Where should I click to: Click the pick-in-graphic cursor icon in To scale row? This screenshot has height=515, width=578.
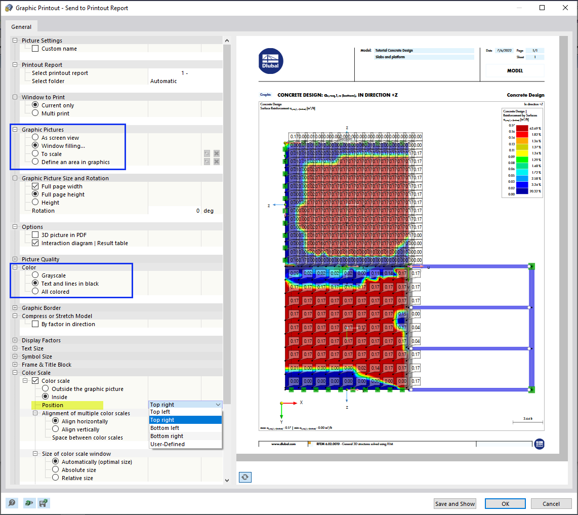(207, 153)
